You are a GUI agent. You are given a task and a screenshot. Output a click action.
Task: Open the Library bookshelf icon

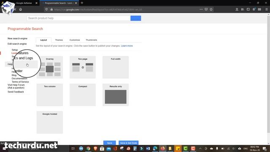[243, 9]
